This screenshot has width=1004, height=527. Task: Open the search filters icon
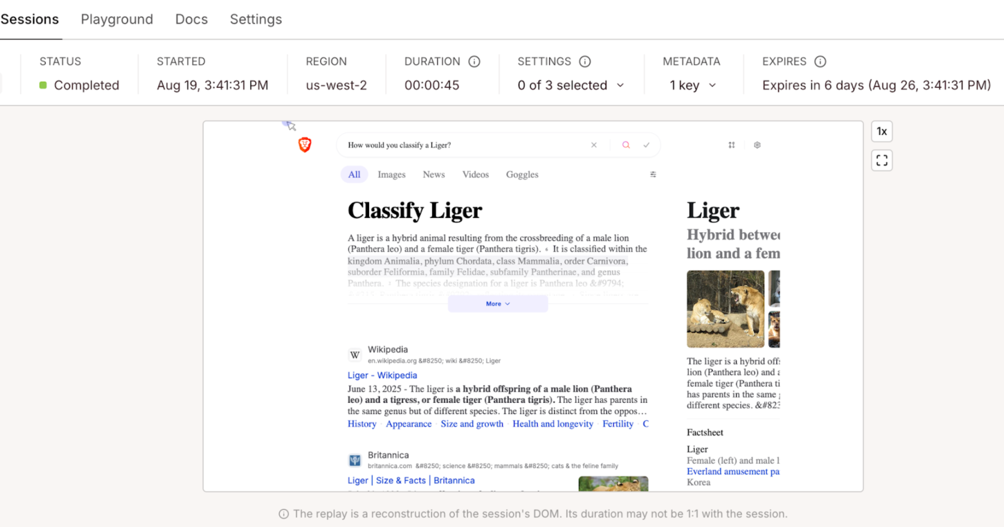pyautogui.click(x=653, y=174)
